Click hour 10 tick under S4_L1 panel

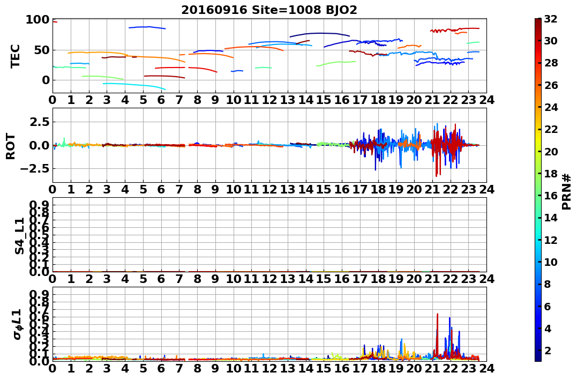click(x=234, y=279)
